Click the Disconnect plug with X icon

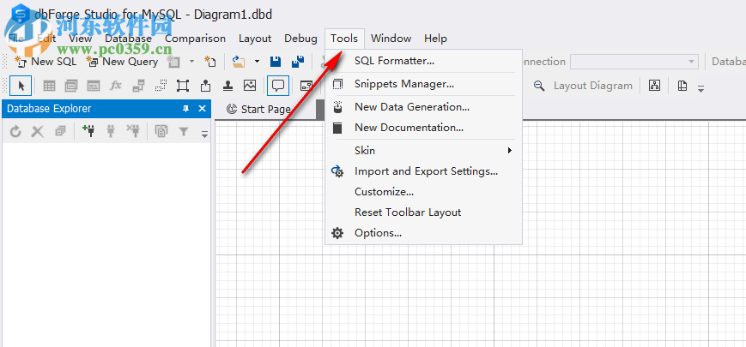point(133,131)
